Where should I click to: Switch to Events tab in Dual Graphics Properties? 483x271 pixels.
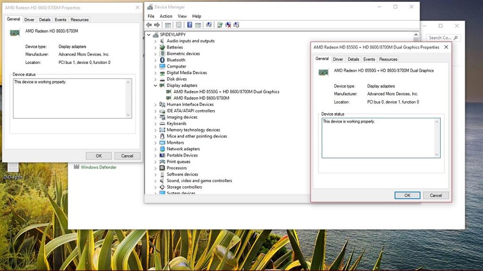pos(369,59)
